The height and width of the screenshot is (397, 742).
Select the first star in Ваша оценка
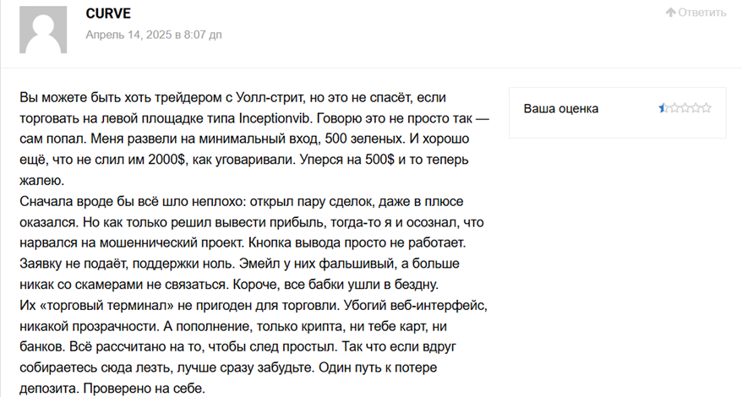[x=663, y=108]
